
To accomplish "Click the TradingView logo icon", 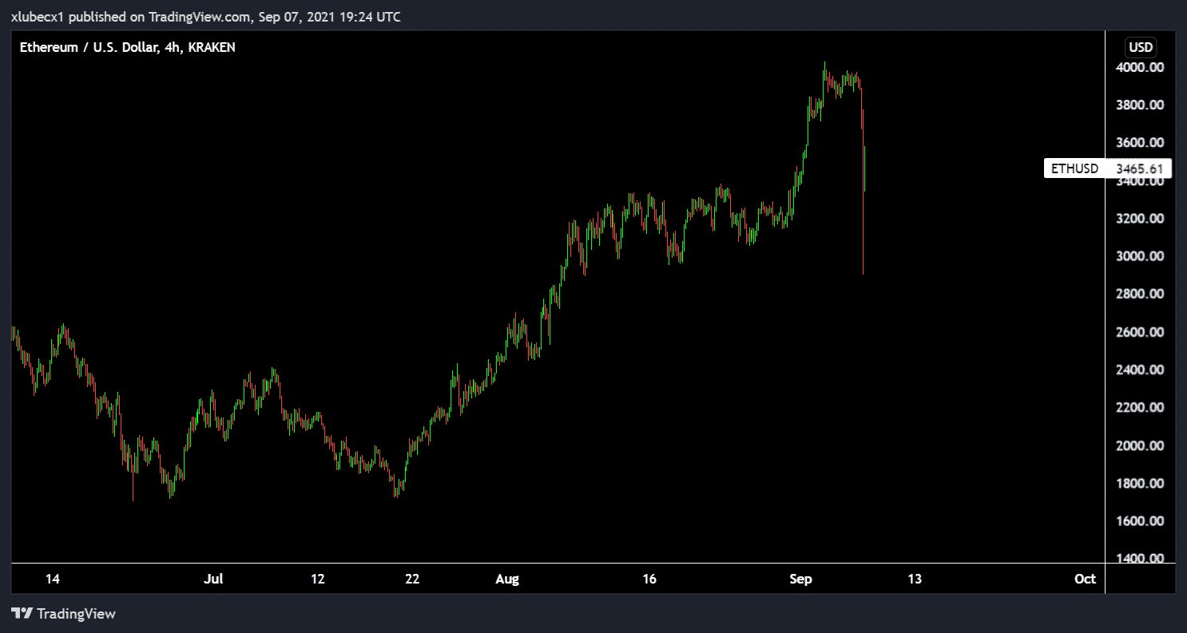I will (x=21, y=614).
